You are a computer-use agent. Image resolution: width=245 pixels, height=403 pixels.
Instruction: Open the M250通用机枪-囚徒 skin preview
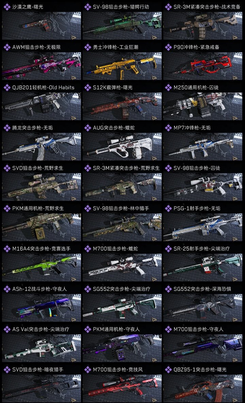[203, 107]
